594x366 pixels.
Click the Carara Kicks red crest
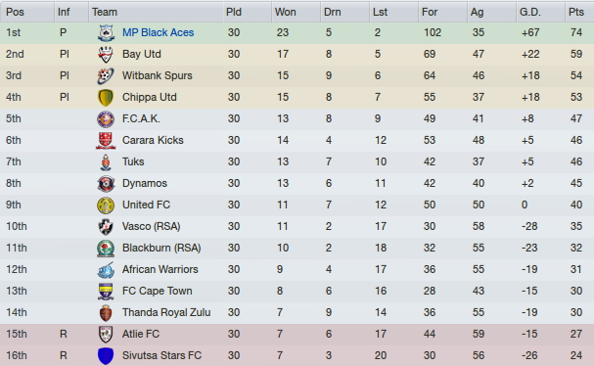(106, 141)
